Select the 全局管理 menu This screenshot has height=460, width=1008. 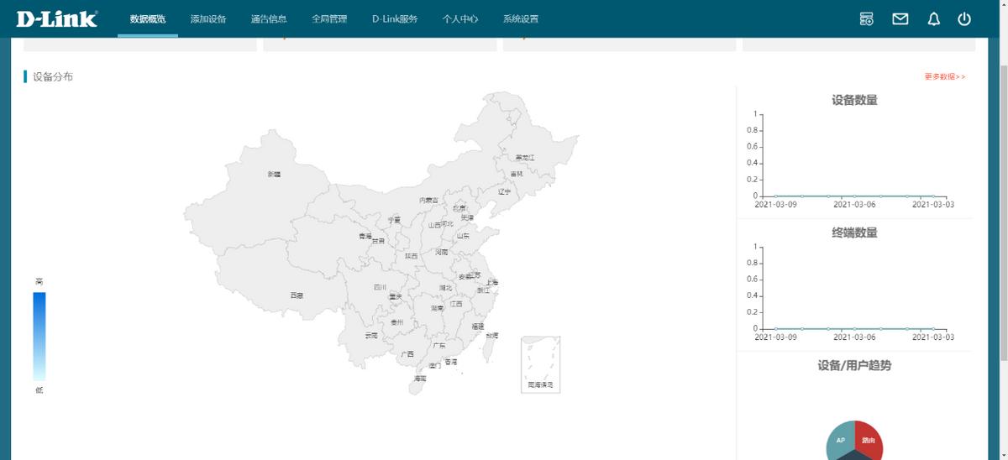coord(329,18)
